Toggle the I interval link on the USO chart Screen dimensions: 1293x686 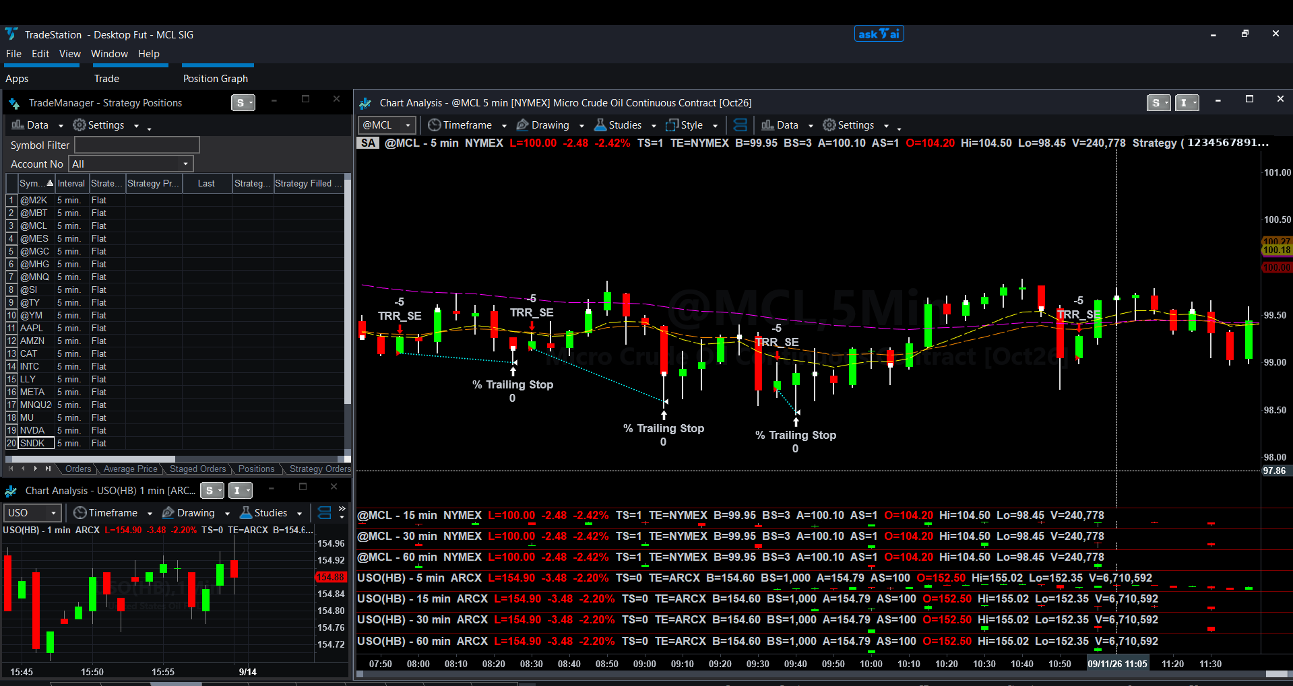coord(241,491)
